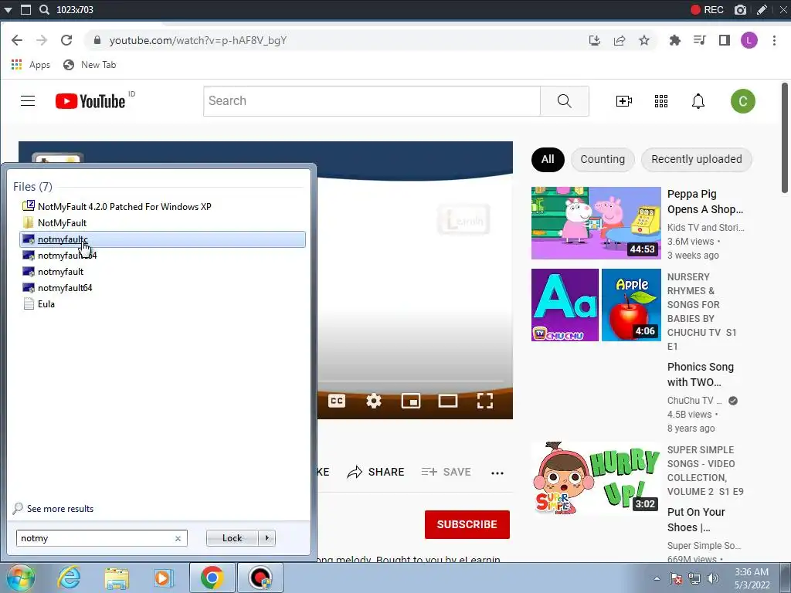Open the notmyfault64 search result
791x593 pixels.
click(x=65, y=288)
